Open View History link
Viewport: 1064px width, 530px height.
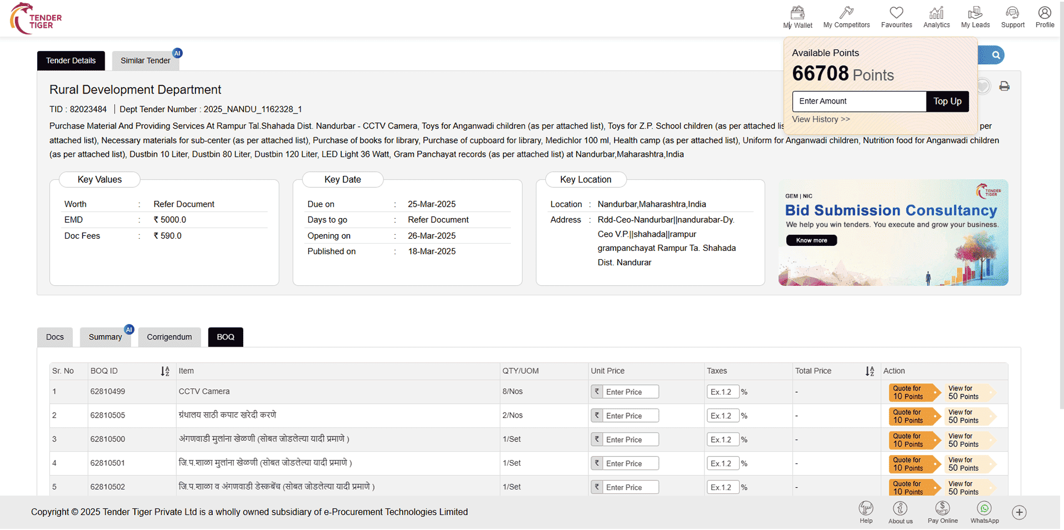(821, 119)
